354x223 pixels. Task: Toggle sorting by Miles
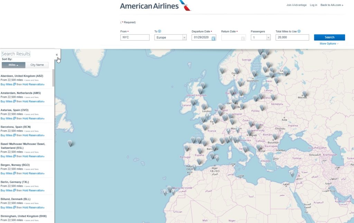(x=13, y=65)
